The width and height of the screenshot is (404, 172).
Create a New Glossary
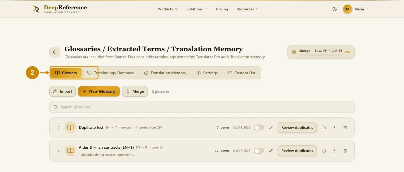click(x=99, y=91)
